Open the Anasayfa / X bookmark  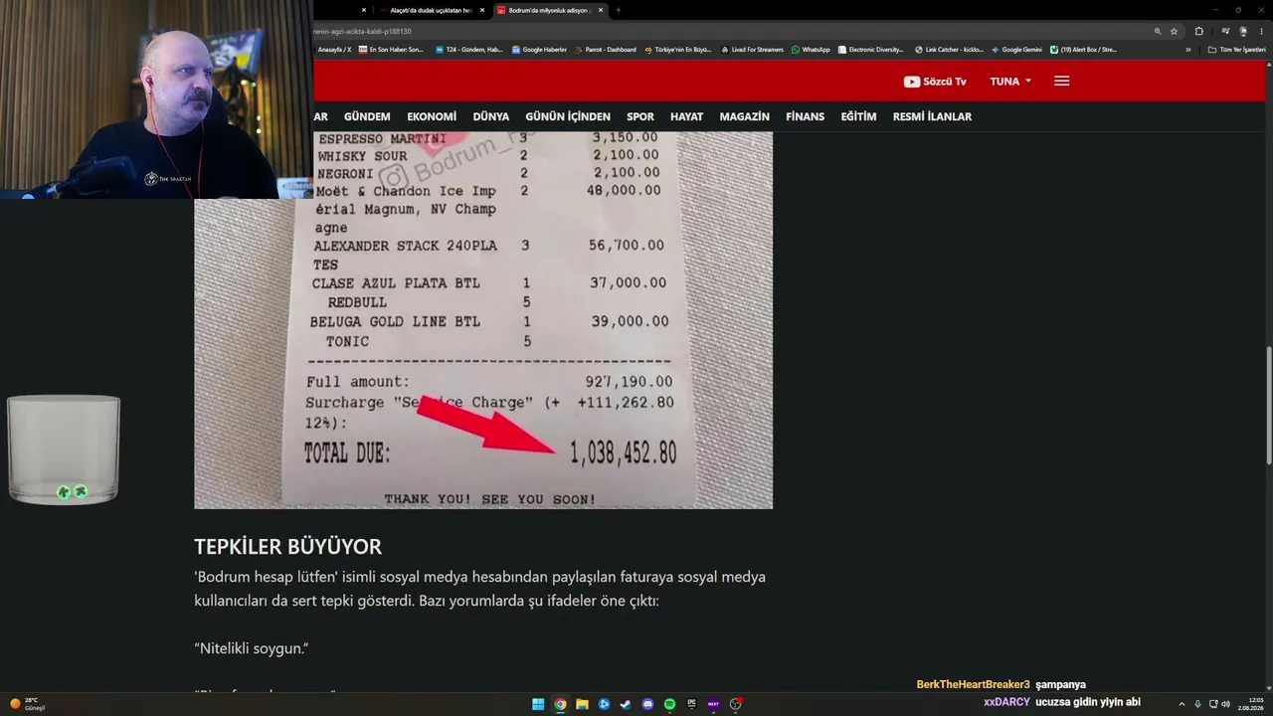[x=334, y=50]
